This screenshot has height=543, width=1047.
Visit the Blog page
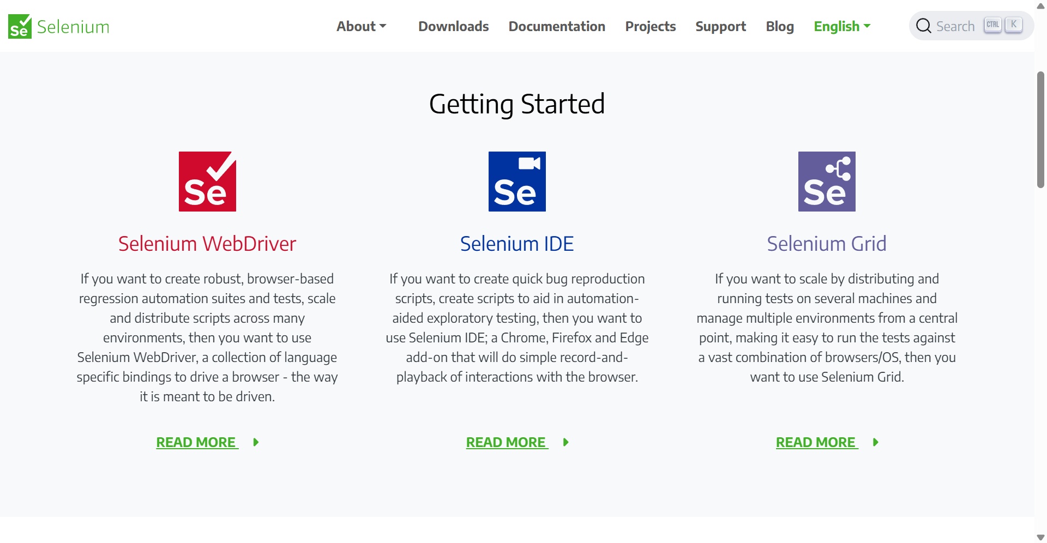coord(780,26)
